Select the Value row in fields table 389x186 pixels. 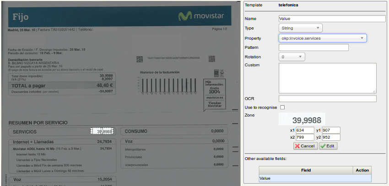coord(315,178)
